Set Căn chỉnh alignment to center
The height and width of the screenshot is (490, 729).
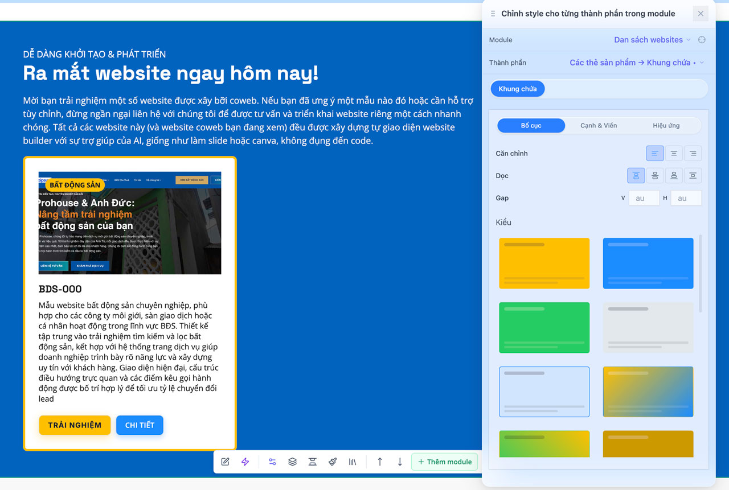point(674,153)
